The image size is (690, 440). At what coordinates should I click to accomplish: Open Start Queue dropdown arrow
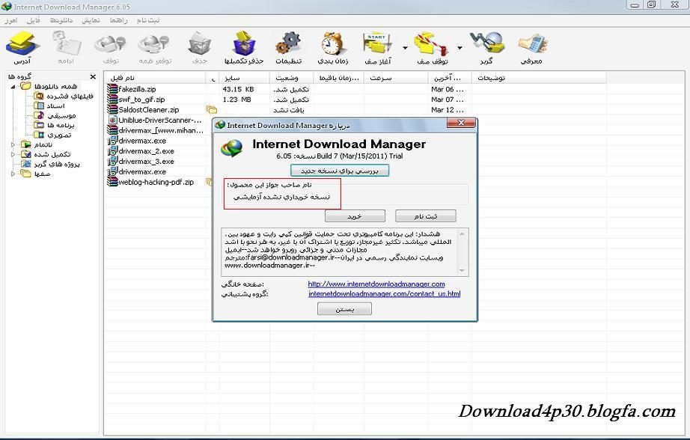tap(405, 48)
